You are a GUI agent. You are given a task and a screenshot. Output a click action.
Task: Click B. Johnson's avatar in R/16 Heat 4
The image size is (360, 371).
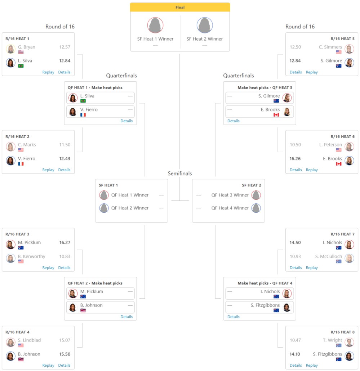click(x=11, y=356)
